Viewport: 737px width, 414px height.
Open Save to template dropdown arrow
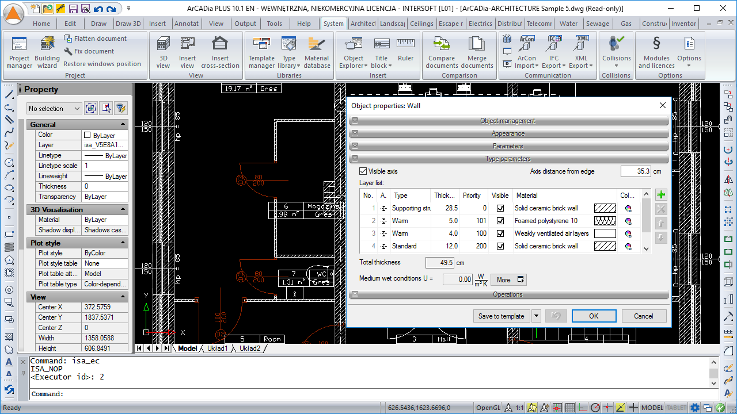pos(536,316)
